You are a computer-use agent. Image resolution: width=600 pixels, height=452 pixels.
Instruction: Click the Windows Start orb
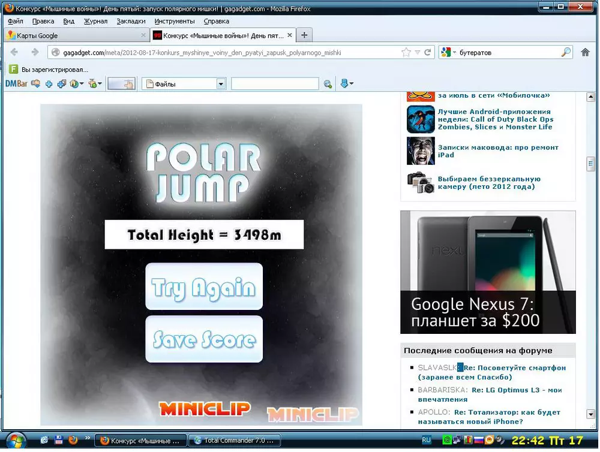(x=16, y=440)
